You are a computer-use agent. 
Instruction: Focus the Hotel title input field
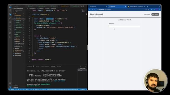pos(124,26)
